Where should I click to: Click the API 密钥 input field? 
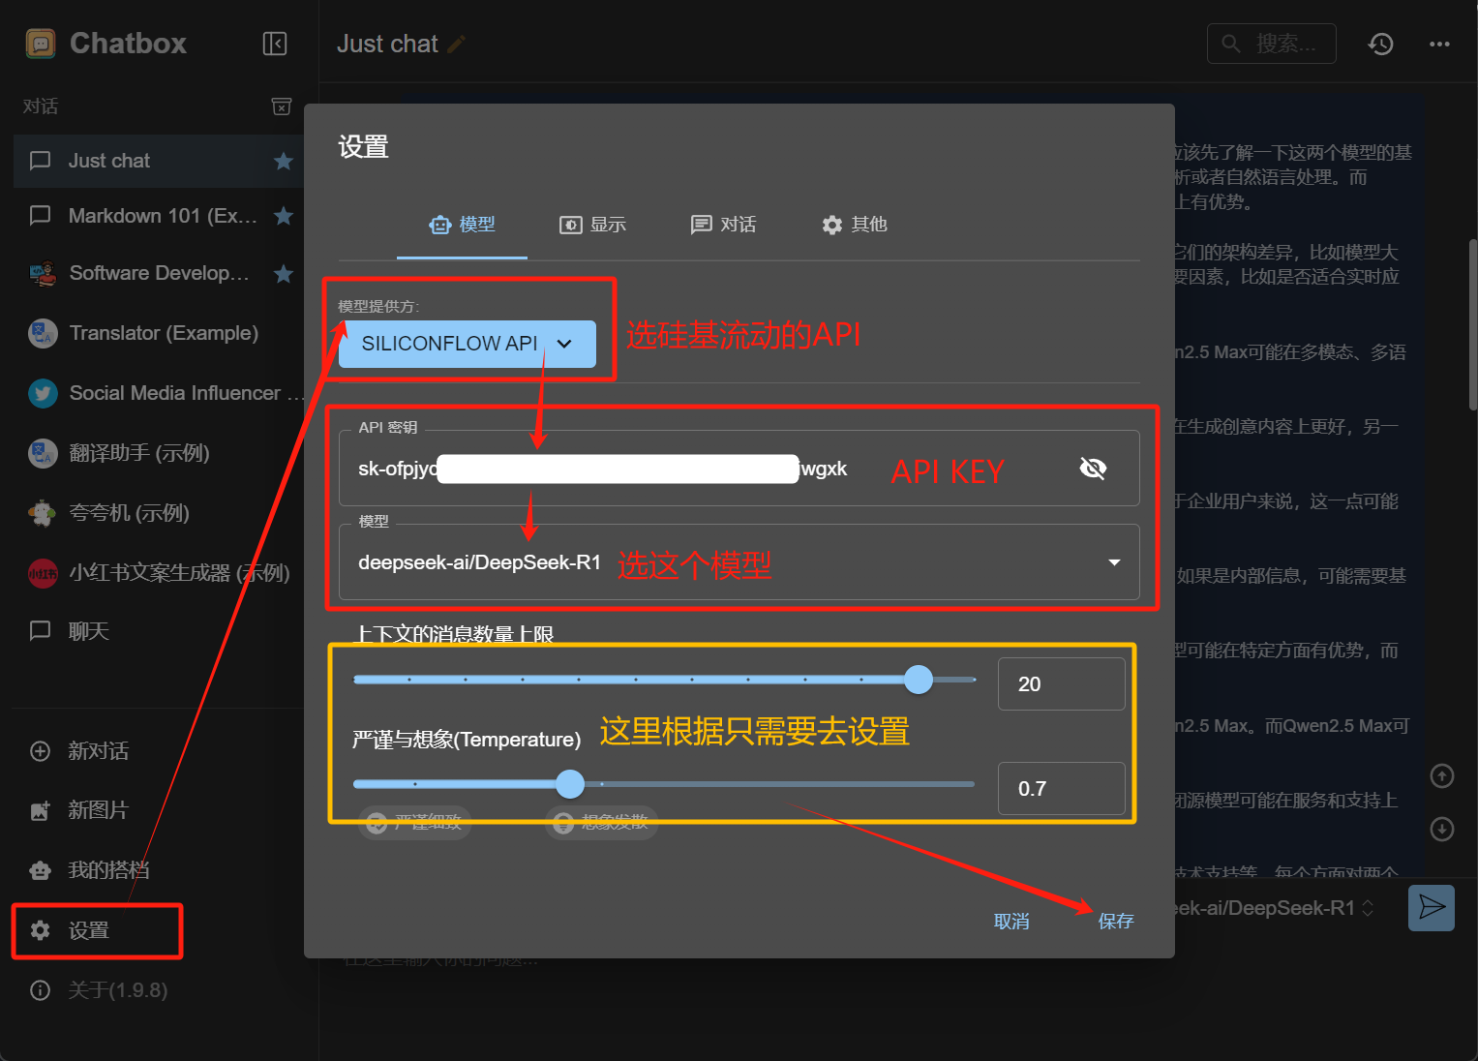point(739,469)
